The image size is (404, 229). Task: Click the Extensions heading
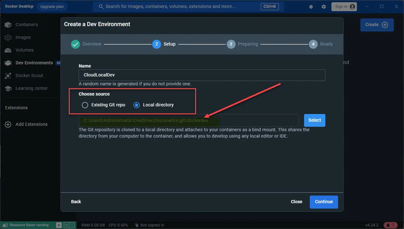16,108
